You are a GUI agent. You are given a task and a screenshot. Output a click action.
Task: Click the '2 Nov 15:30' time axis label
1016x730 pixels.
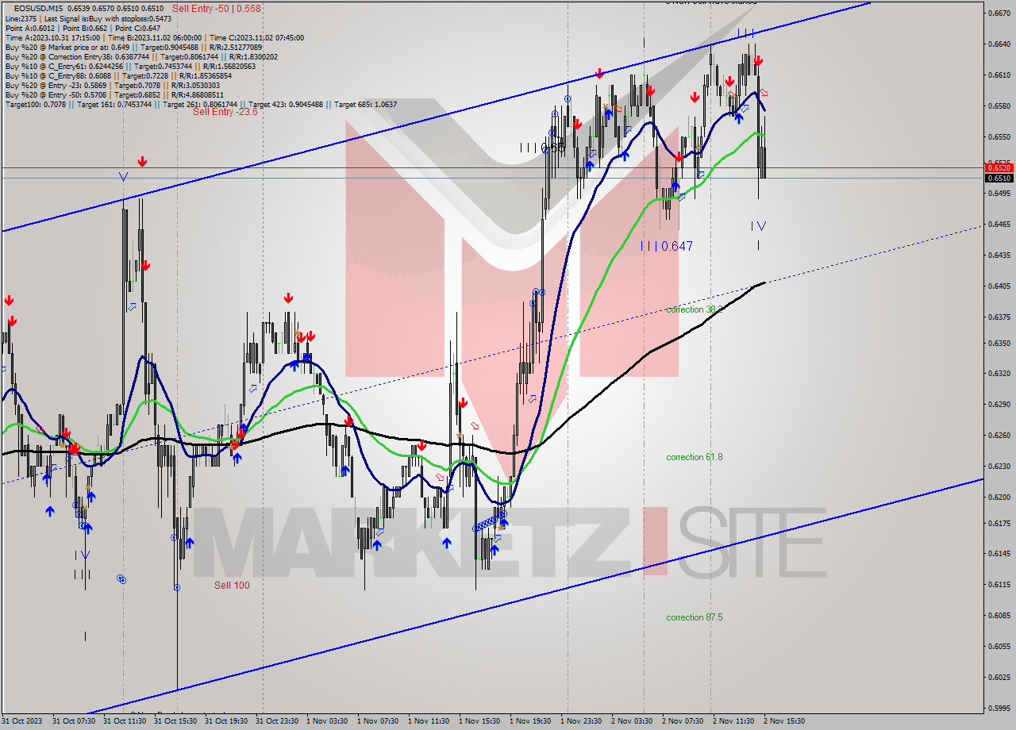coord(784,721)
